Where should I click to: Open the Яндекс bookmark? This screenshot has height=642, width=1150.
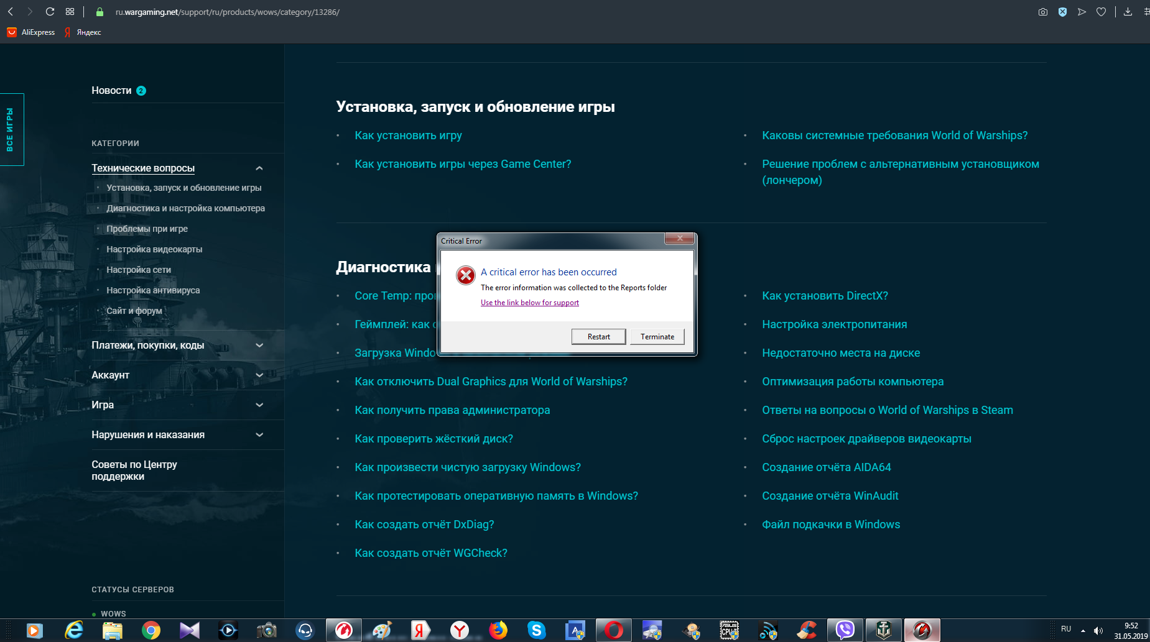[x=83, y=32]
